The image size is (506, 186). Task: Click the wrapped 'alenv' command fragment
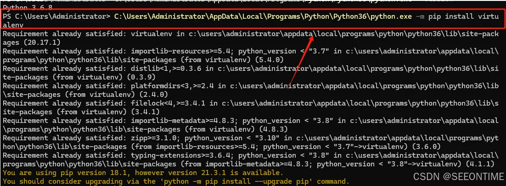13,25
